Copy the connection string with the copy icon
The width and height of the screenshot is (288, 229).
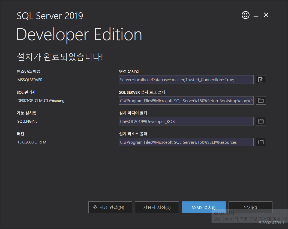pyautogui.click(x=261, y=80)
